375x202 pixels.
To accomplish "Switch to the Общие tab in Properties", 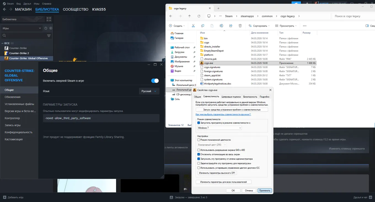I will tap(197, 97).
